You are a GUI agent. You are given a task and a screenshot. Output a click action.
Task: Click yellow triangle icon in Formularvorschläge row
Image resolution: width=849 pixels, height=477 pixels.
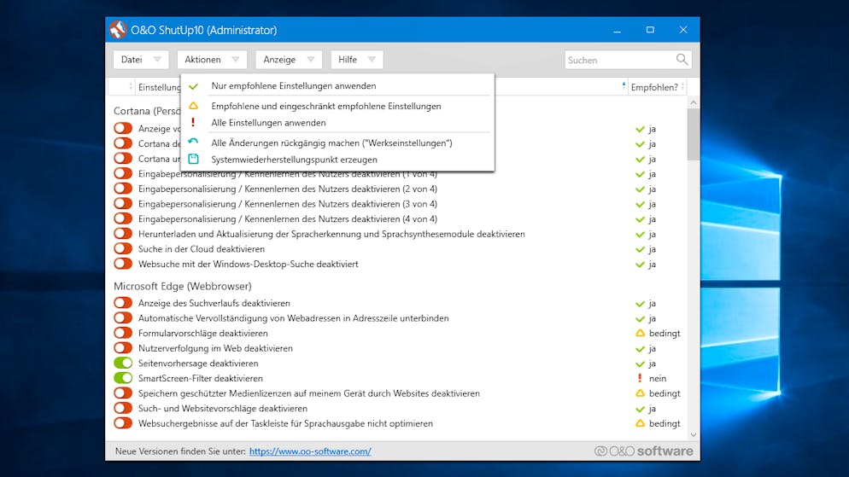pos(640,333)
